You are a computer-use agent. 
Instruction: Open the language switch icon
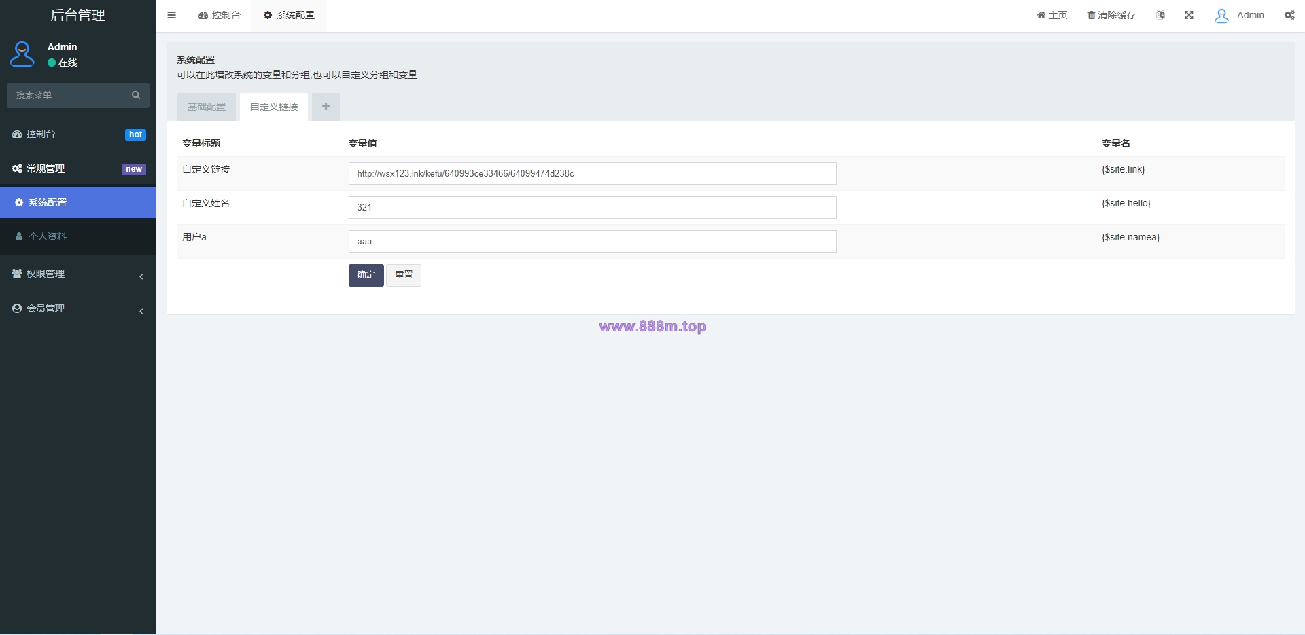click(1160, 15)
